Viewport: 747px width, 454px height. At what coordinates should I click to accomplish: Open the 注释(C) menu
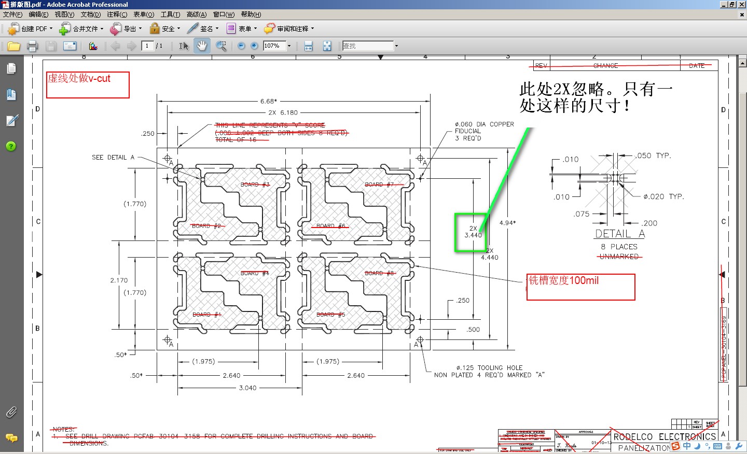pos(117,15)
